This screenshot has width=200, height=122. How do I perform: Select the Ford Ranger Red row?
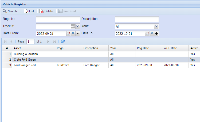tap(34, 65)
